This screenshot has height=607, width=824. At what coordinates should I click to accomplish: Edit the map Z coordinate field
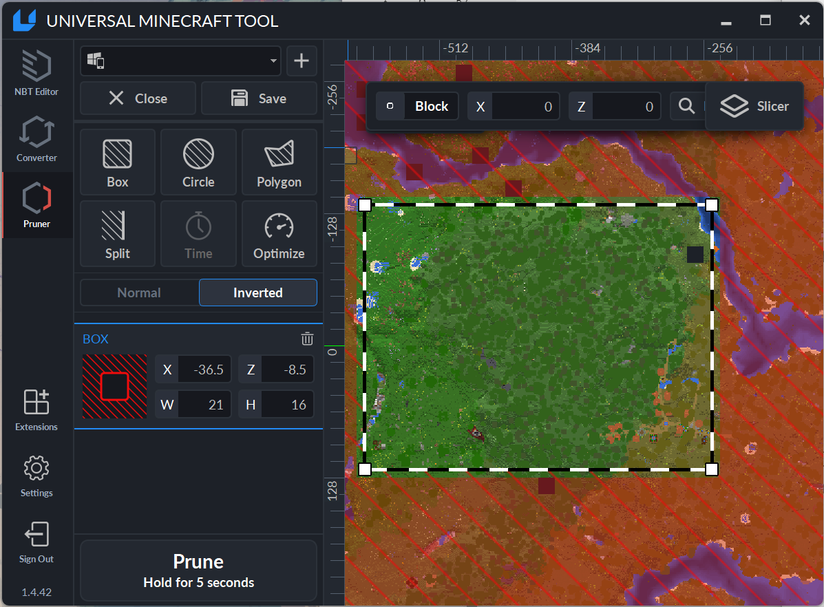point(626,107)
